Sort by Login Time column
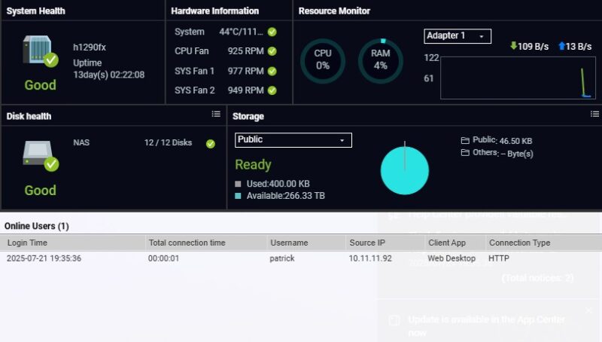This screenshot has height=342, width=602. pos(73,243)
